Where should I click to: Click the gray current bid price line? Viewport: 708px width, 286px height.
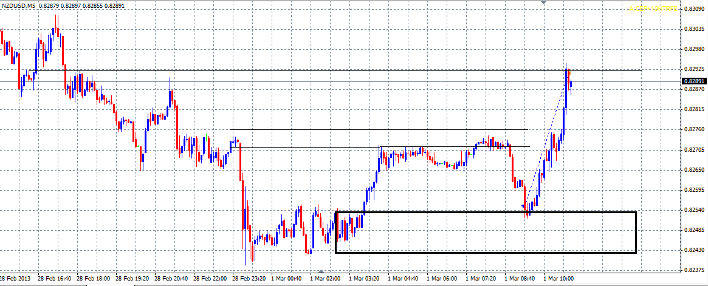[x=304, y=81]
